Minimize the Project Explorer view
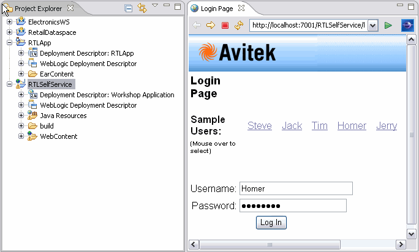 click(x=167, y=6)
